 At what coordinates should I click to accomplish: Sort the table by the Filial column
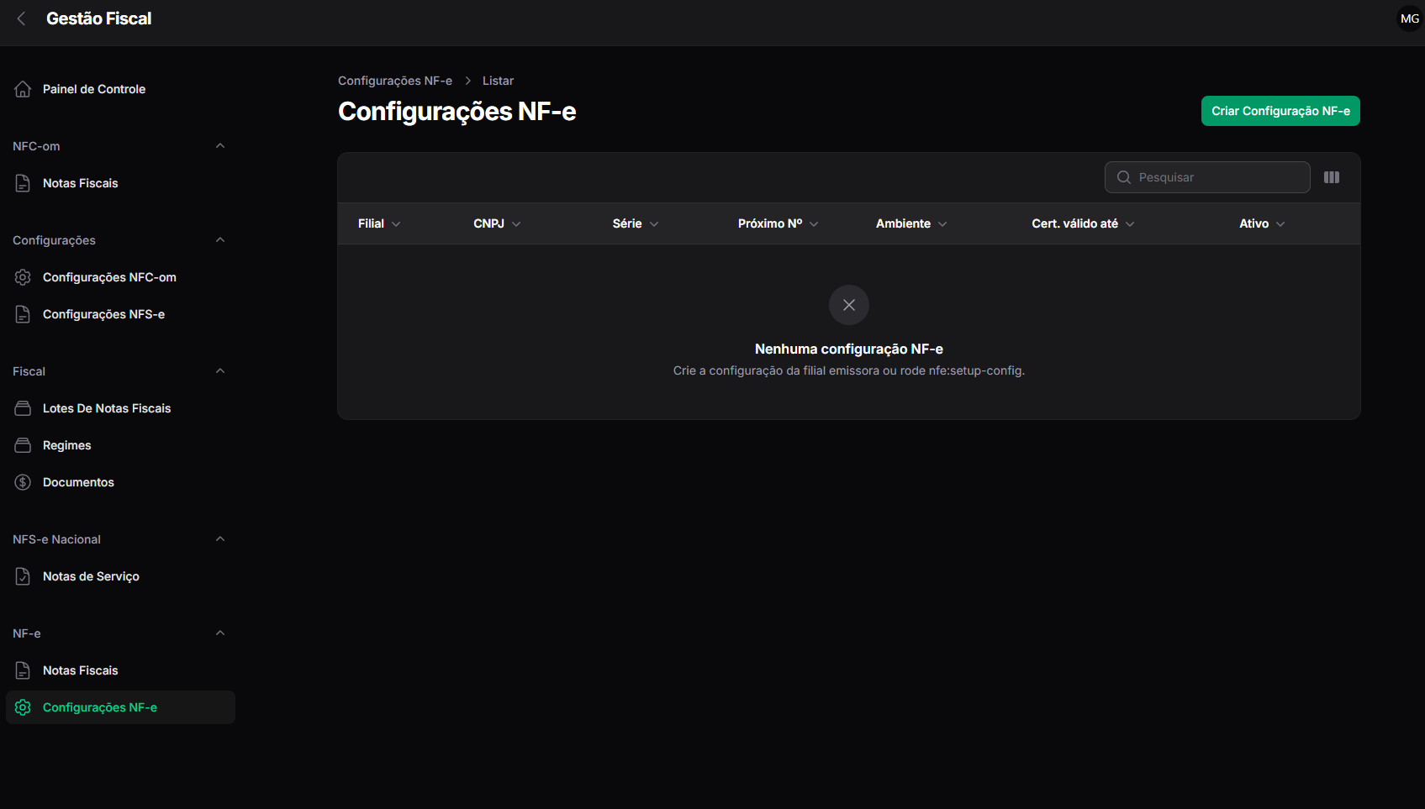pyautogui.click(x=379, y=223)
